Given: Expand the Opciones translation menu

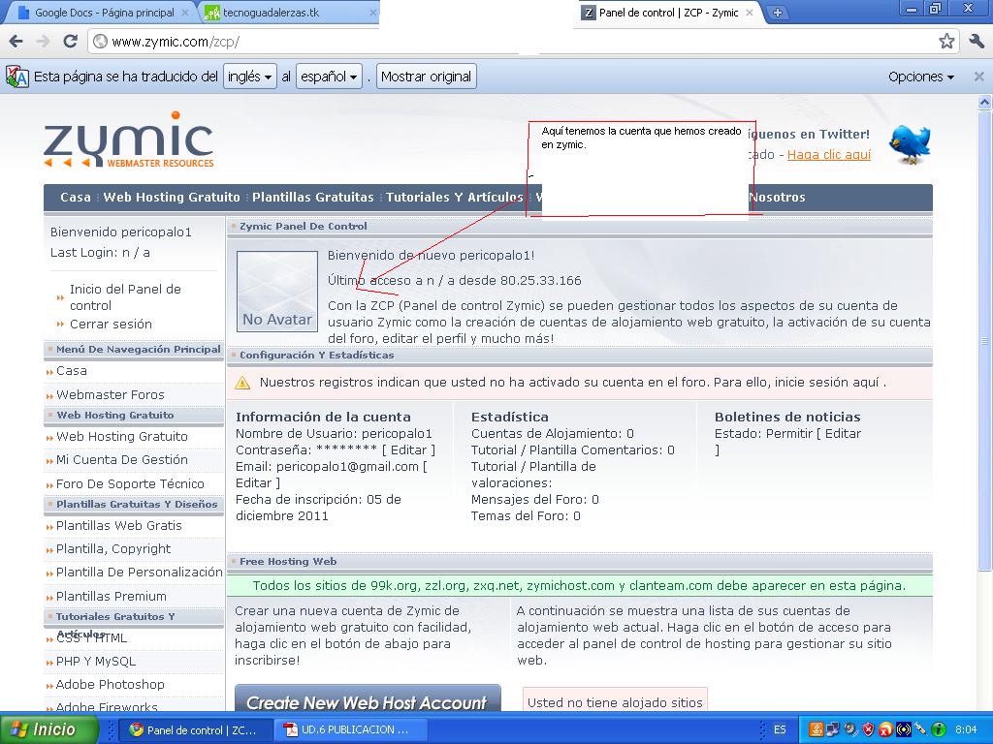Looking at the screenshot, I should 921,77.
